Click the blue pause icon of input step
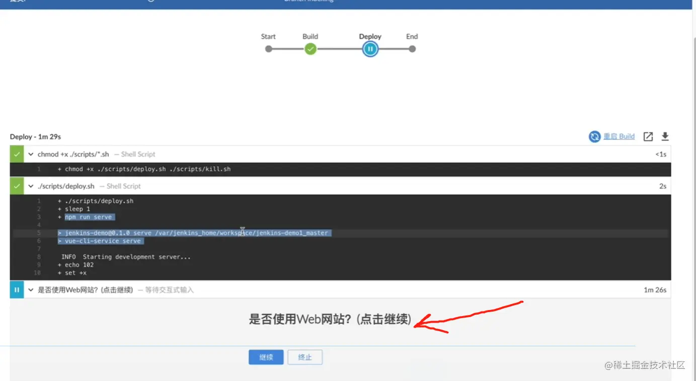 17,290
